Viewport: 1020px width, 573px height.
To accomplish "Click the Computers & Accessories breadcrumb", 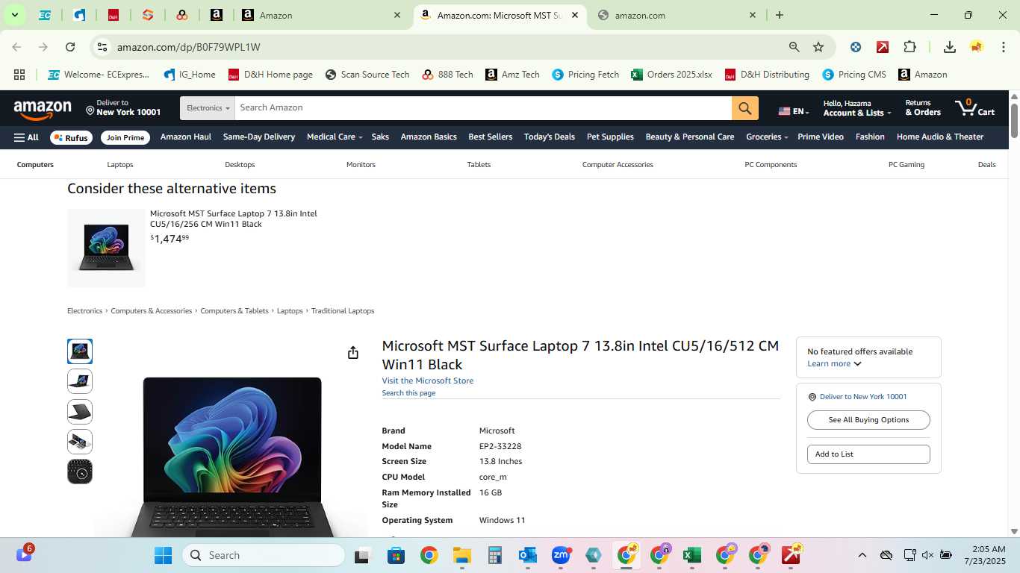I will (152, 311).
